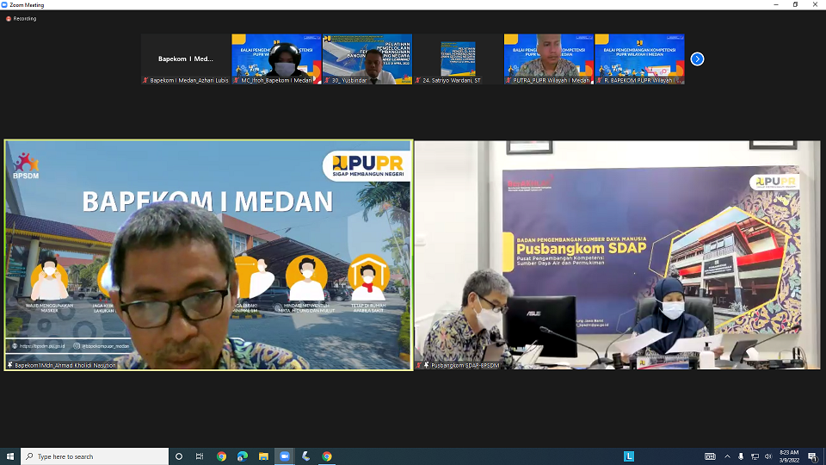Viewport: 826px width, 465px height.
Task: Restore down the Zoom Meeting window
Action: click(x=795, y=5)
